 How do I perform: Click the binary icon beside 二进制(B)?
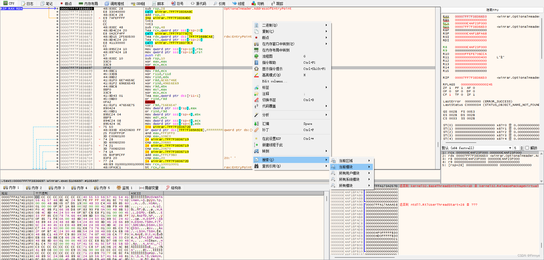(256, 25)
